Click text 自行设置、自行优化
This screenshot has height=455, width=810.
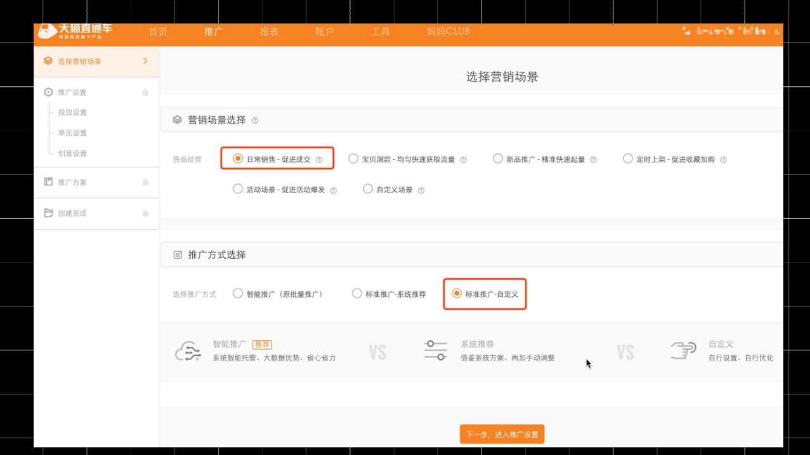click(x=741, y=358)
